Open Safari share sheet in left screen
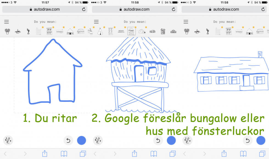The height and width of the screenshot is (159, 269). [45, 154]
